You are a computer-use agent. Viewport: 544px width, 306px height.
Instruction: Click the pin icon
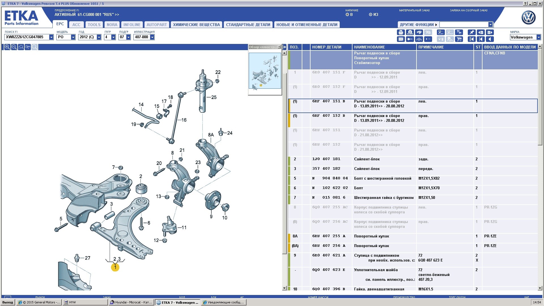[471, 32]
